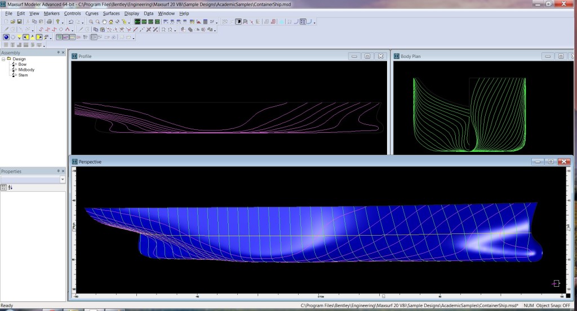The width and height of the screenshot is (577, 311).
Task: Toggle the blue sphere rendering button
Action: [6, 37]
